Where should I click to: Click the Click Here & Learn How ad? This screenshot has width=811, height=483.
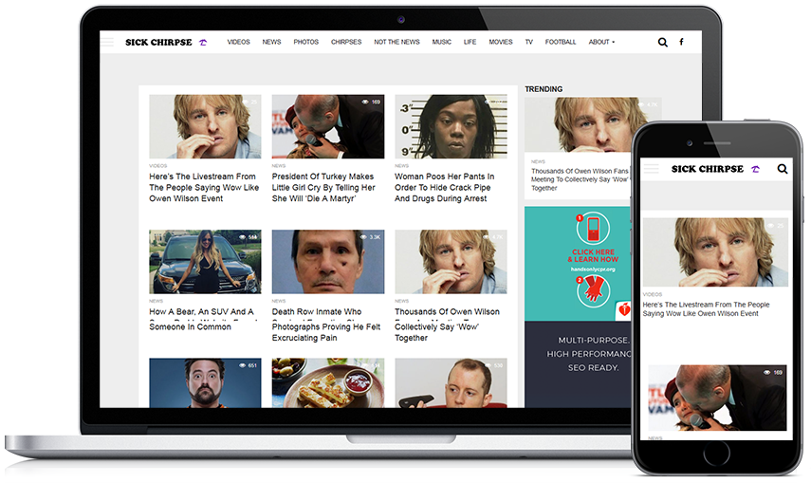(x=594, y=256)
